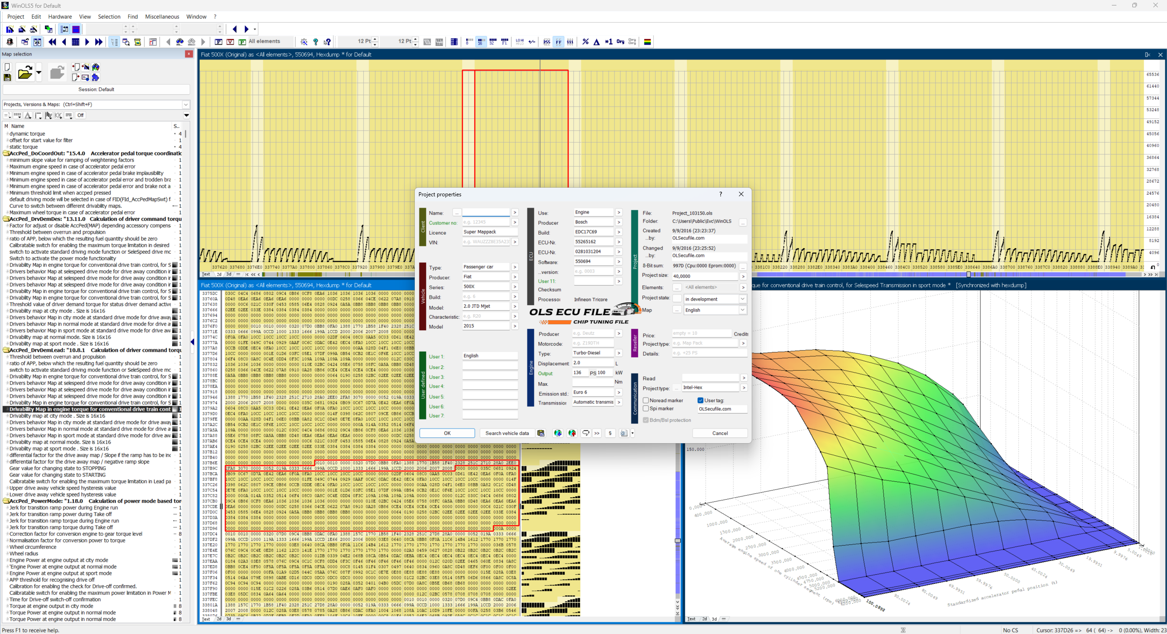Close the Map selection panel

pos(189,54)
